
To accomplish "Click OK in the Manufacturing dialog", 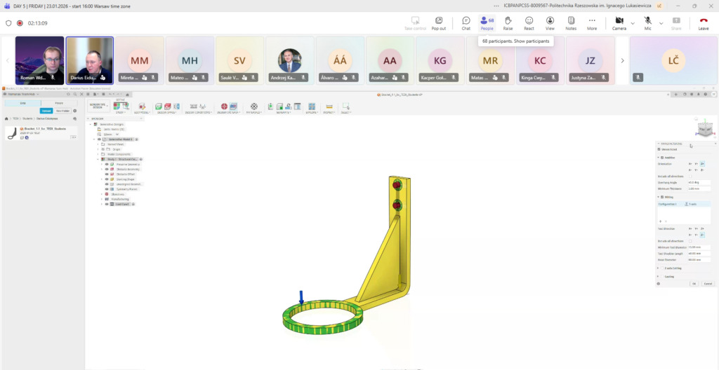I will (692, 283).
